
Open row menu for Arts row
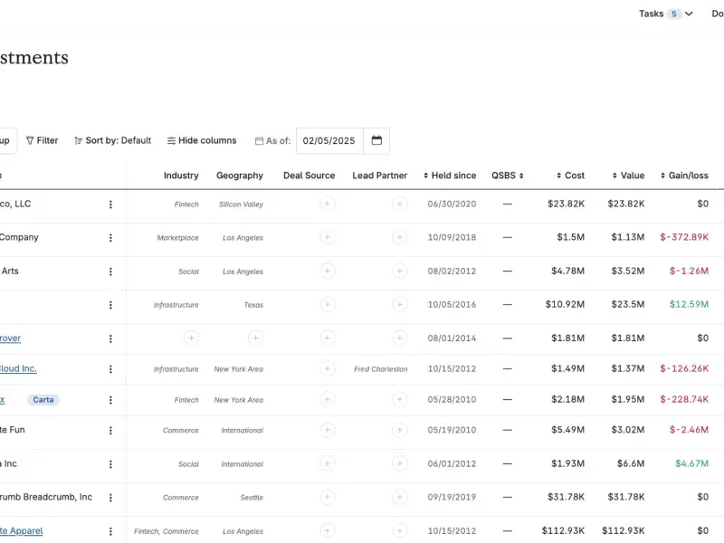(x=110, y=271)
